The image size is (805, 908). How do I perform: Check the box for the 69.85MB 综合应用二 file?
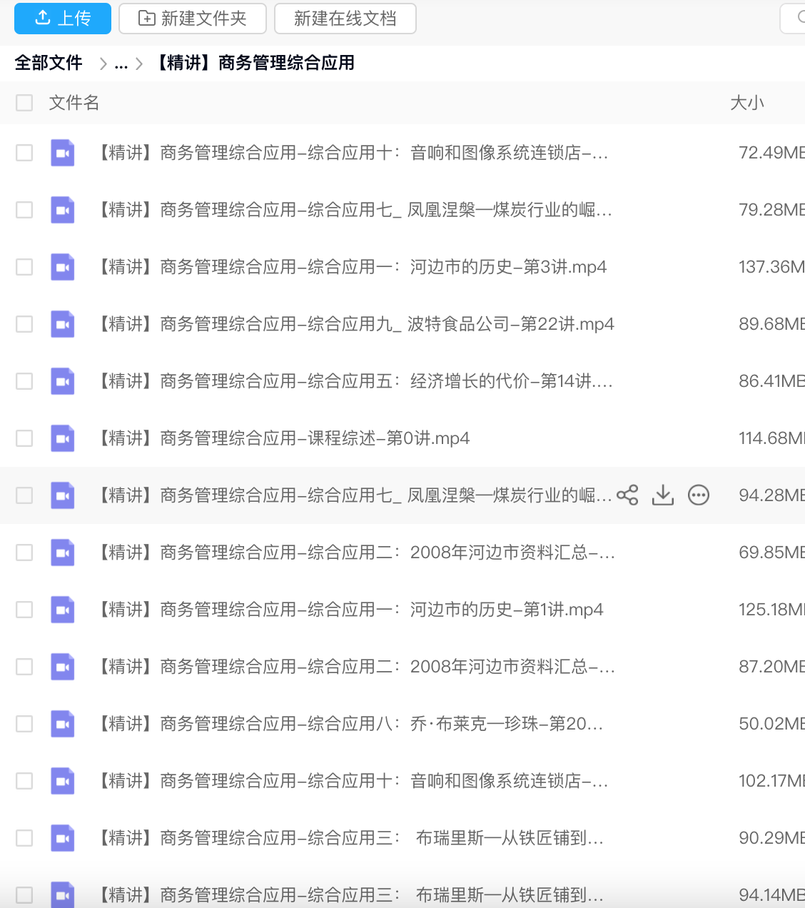pyautogui.click(x=24, y=553)
